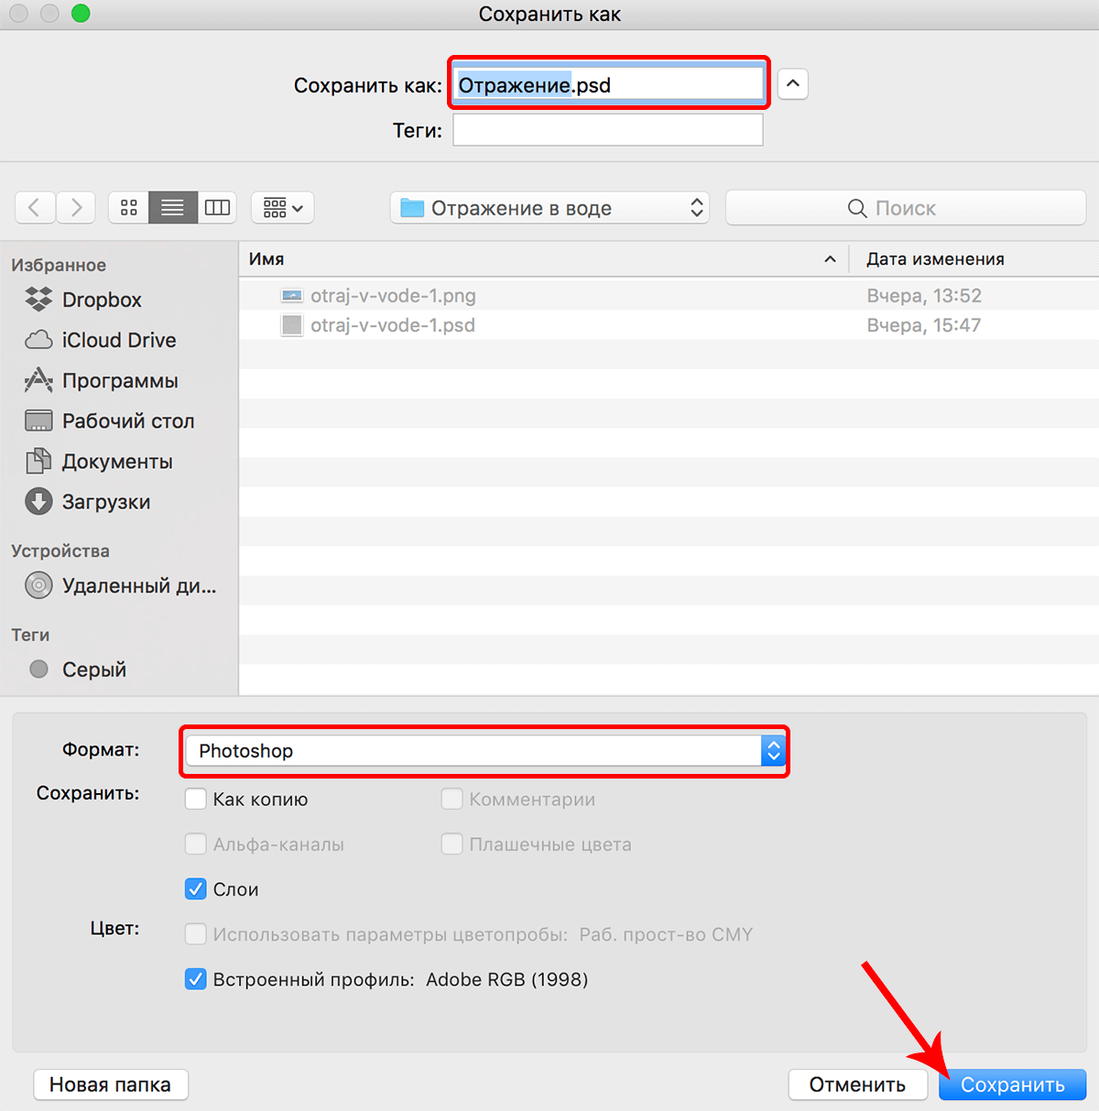The width and height of the screenshot is (1099, 1111).
Task: Click the Сохранить button
Action: click(x=1012, y=1084)
